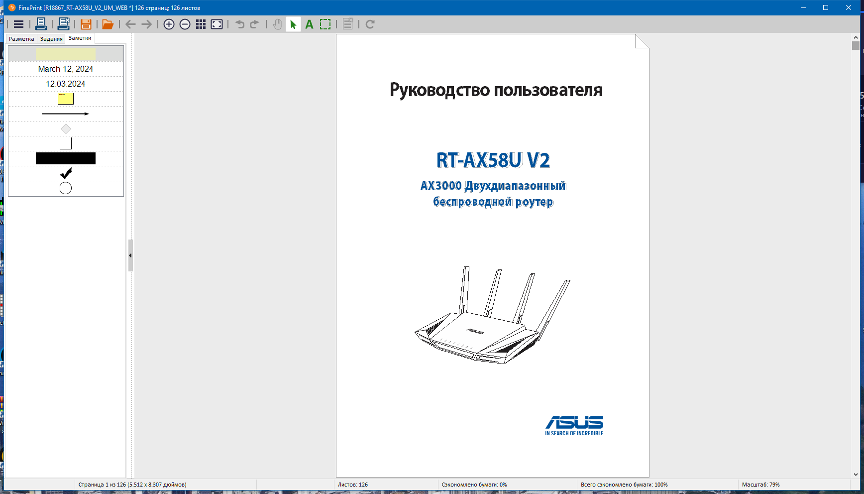
Task: Select the hand pan tool
Action: [x=278, y=24]
